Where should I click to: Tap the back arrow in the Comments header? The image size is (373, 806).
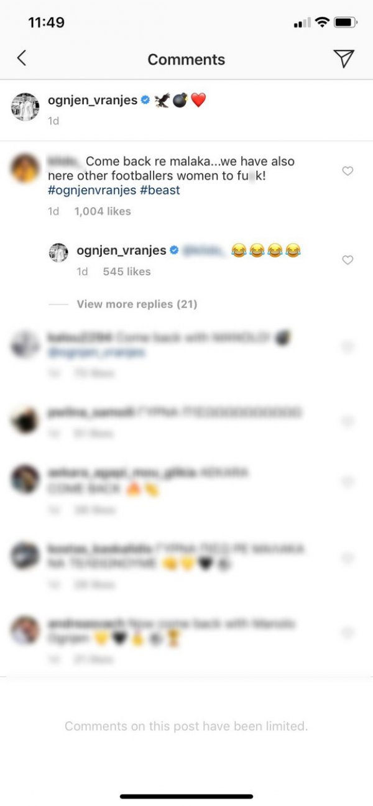[x=22, y=58]
